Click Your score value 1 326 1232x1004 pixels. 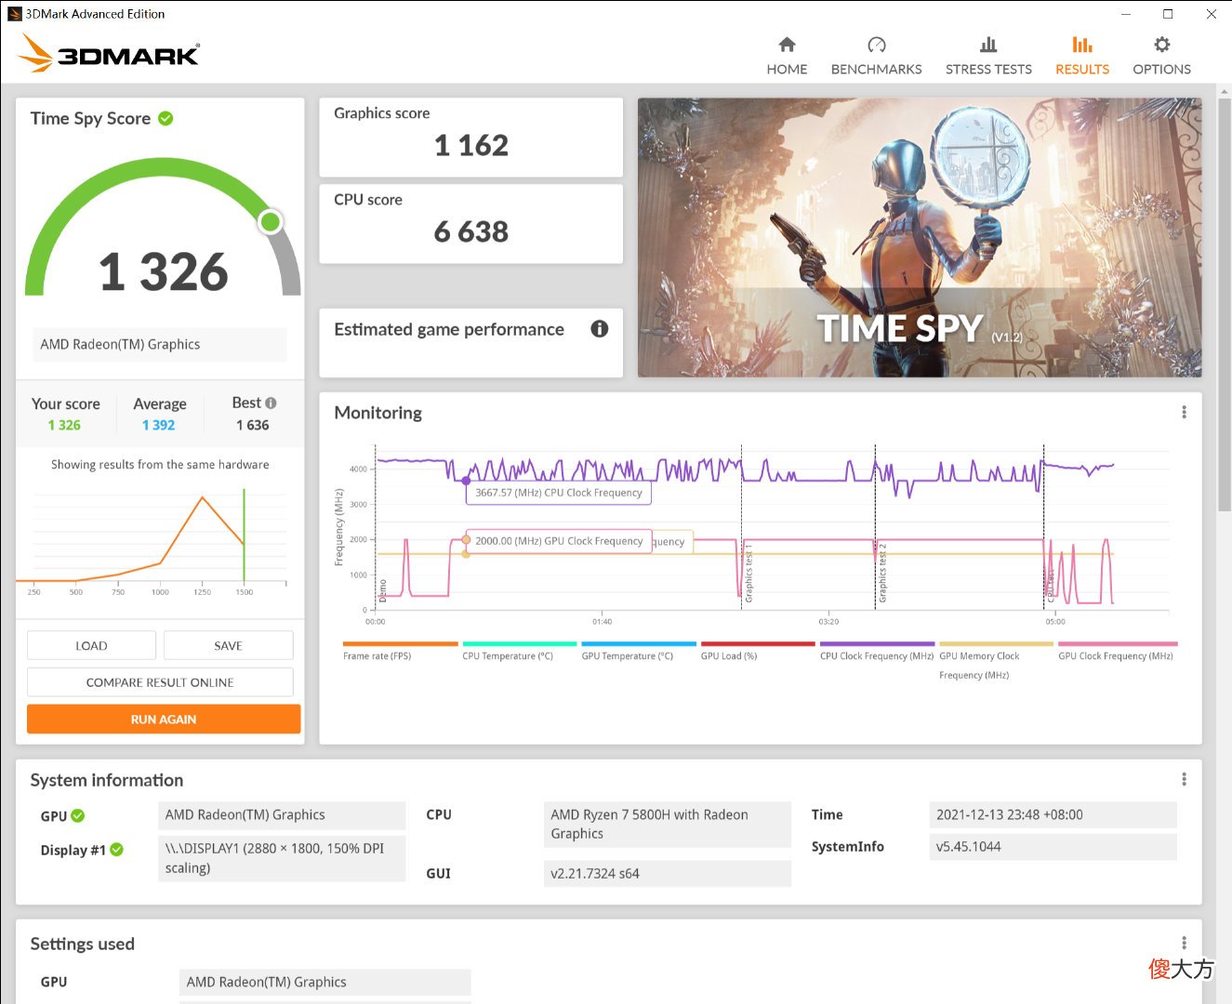[x=64, y=425]
